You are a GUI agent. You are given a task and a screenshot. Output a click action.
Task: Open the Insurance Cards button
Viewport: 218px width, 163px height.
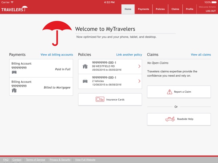(110, 99)
